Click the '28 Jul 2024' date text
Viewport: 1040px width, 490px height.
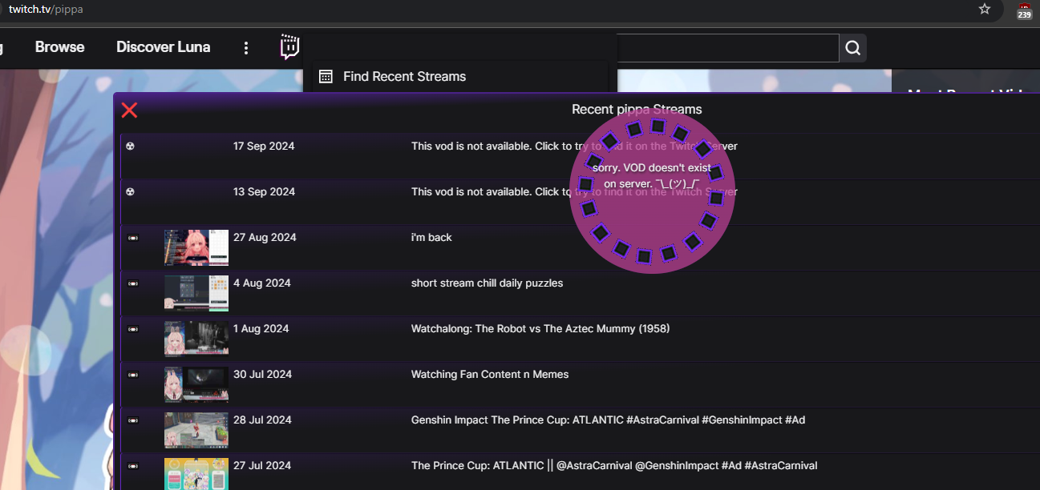[x=261, y=420]
